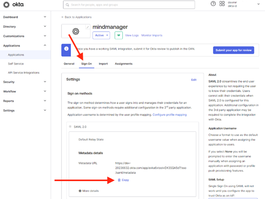Click the SAML Setup heading
This screenshot has height=199, width=265.
(x=216, y=179)
